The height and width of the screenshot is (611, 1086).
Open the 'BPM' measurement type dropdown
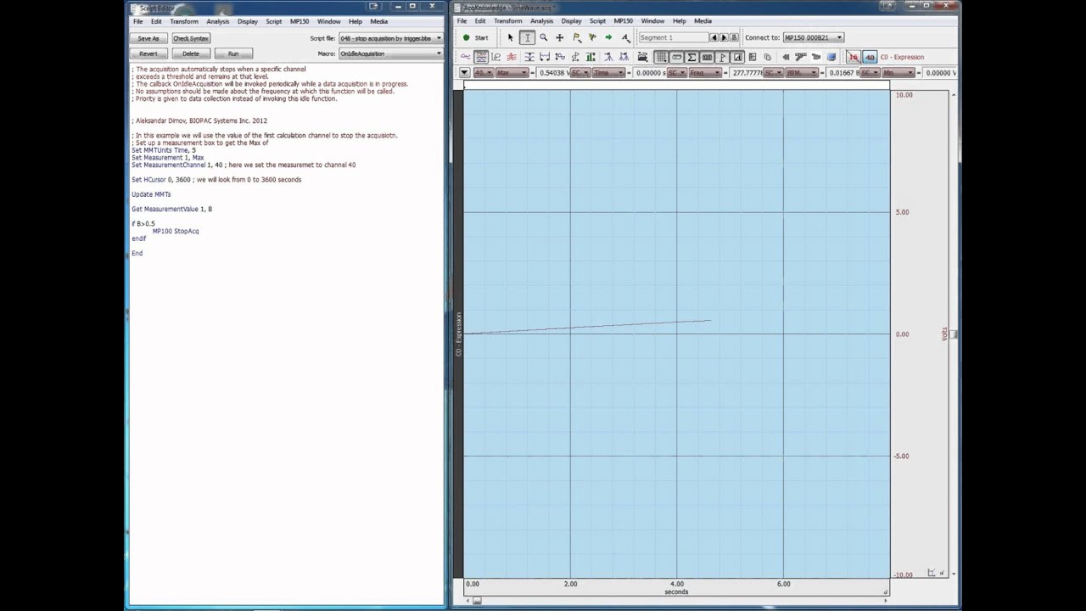tap(802, 73)
